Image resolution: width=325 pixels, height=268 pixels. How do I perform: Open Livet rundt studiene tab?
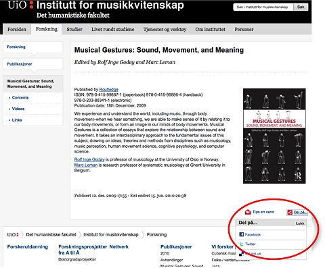113,29
